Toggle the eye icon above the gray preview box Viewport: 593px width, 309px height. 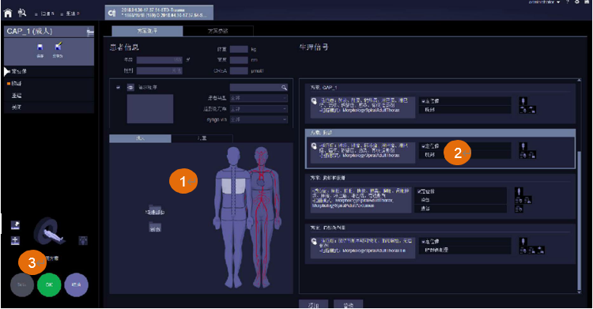(x=130, y=88)
